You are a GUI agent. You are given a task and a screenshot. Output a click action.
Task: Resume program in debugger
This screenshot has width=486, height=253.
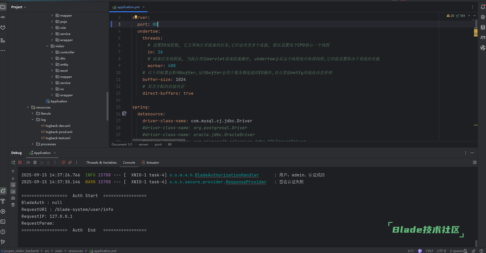28,162
